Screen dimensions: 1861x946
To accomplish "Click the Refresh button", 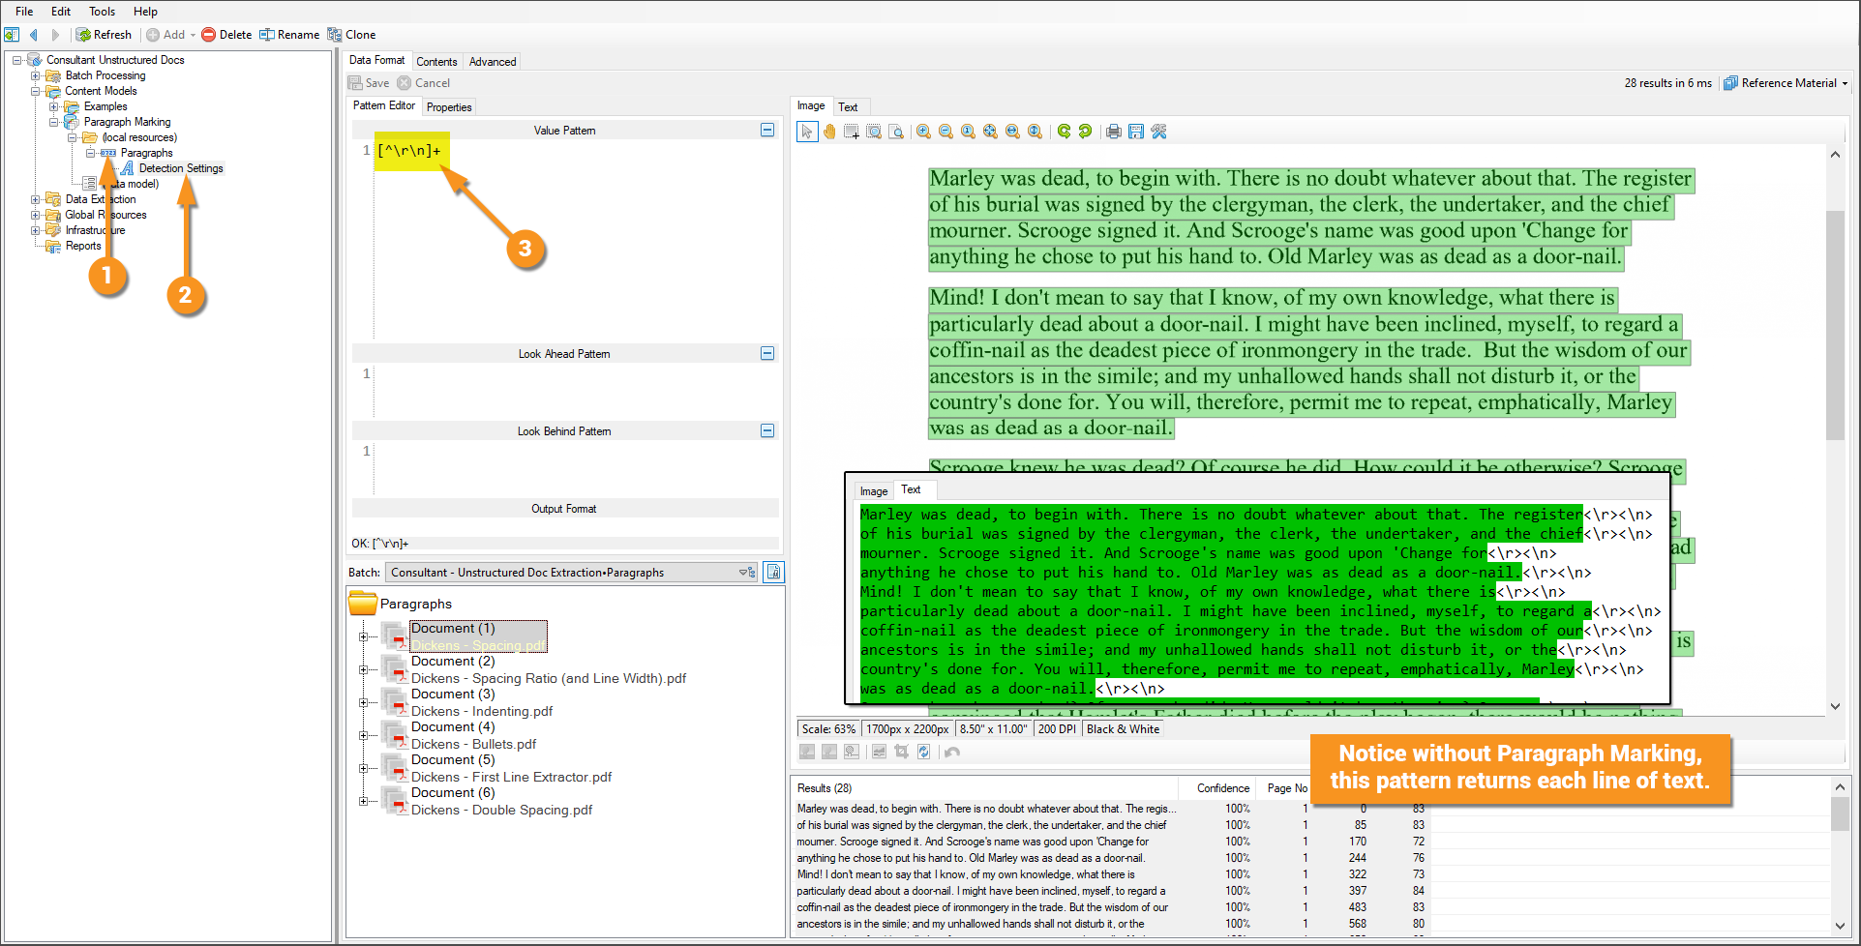I will click(x=104, y=35).
